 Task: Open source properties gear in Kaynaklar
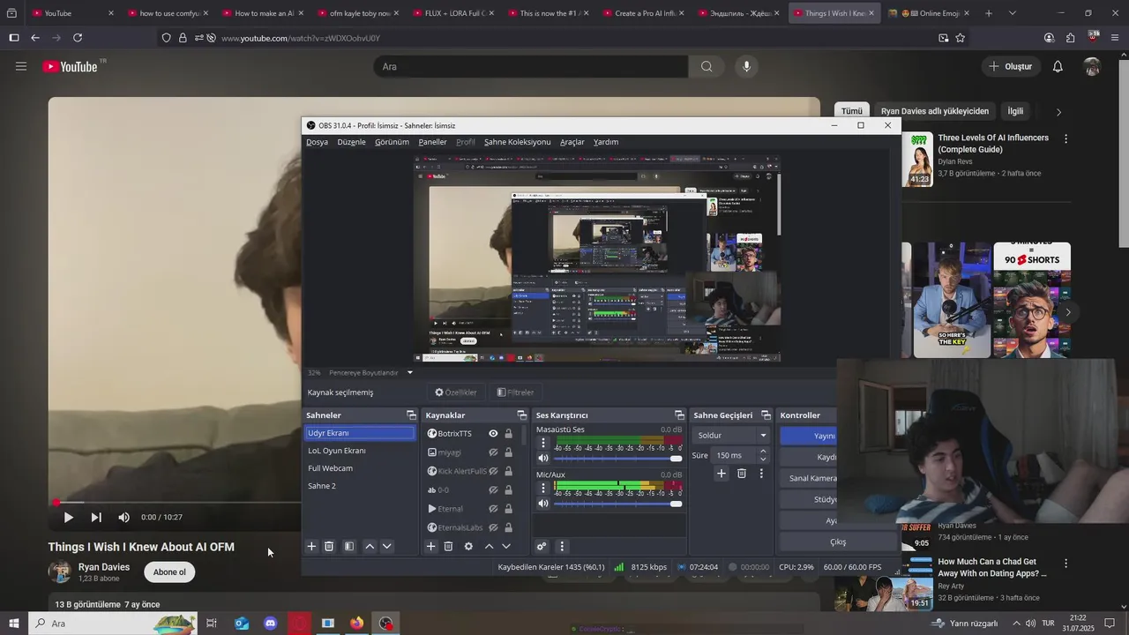[x=468, y=547]
